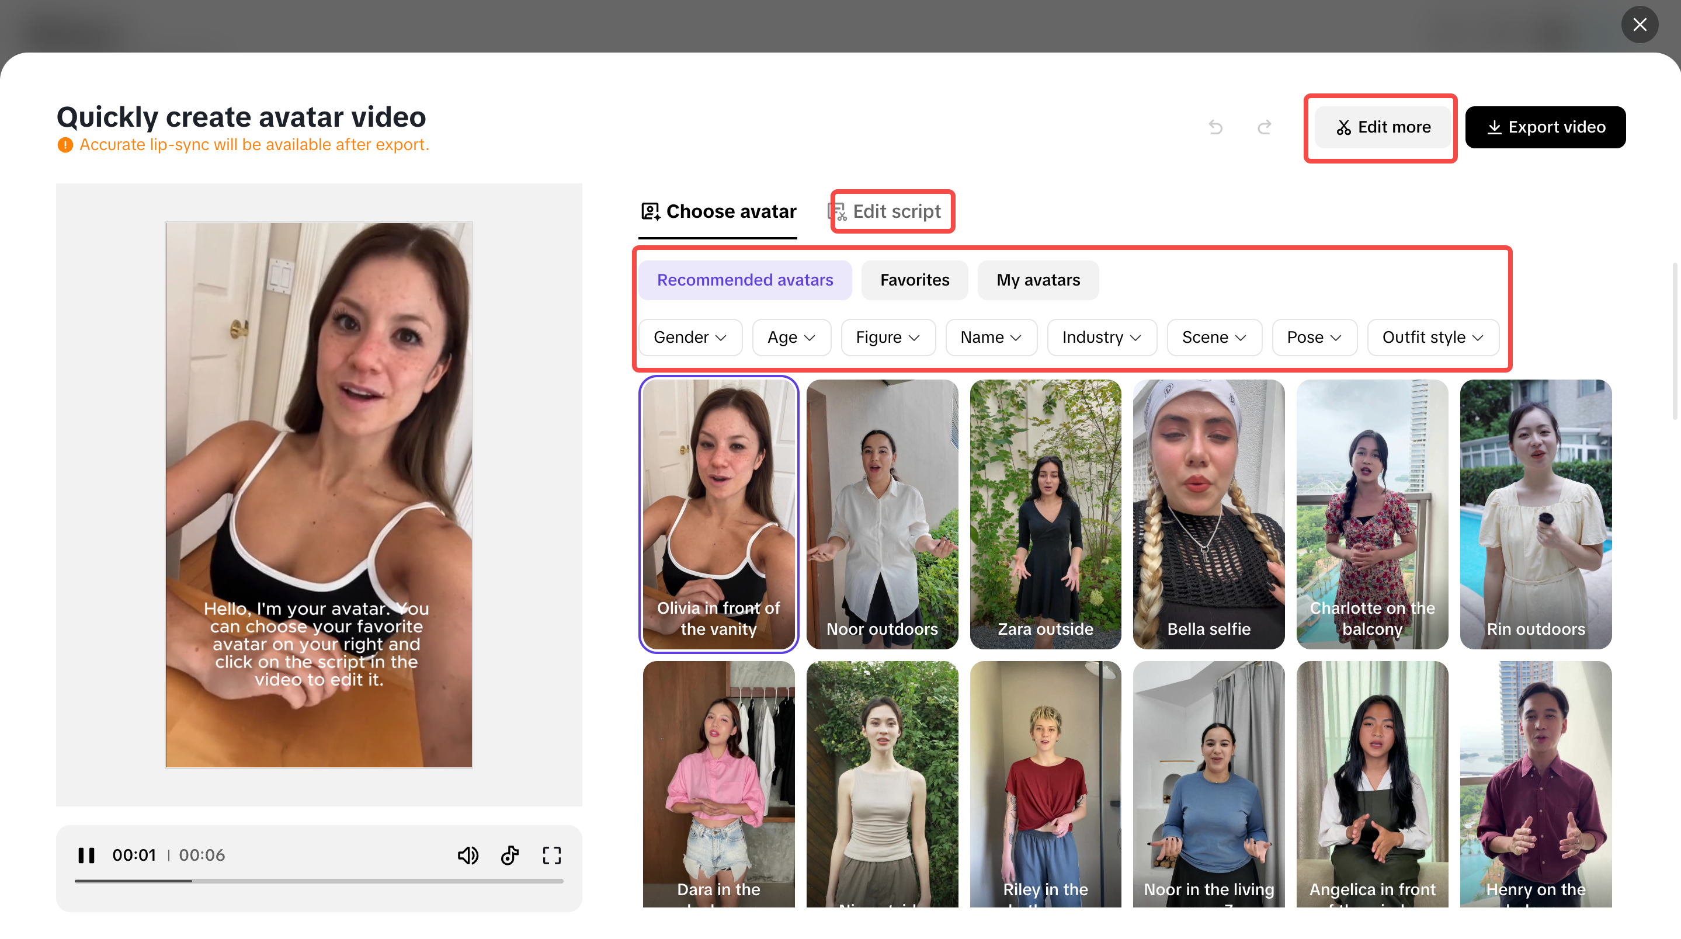Click the orange lip-sync warning icon
This screenshot has height=939, width=1681.
(x=65, y=145)
